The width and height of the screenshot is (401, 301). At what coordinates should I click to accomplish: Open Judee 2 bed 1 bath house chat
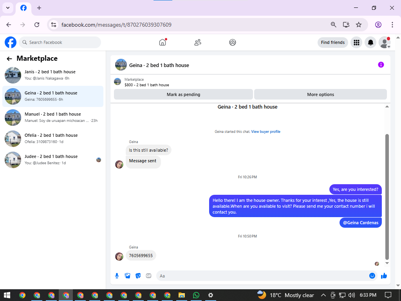pos(53,160)
